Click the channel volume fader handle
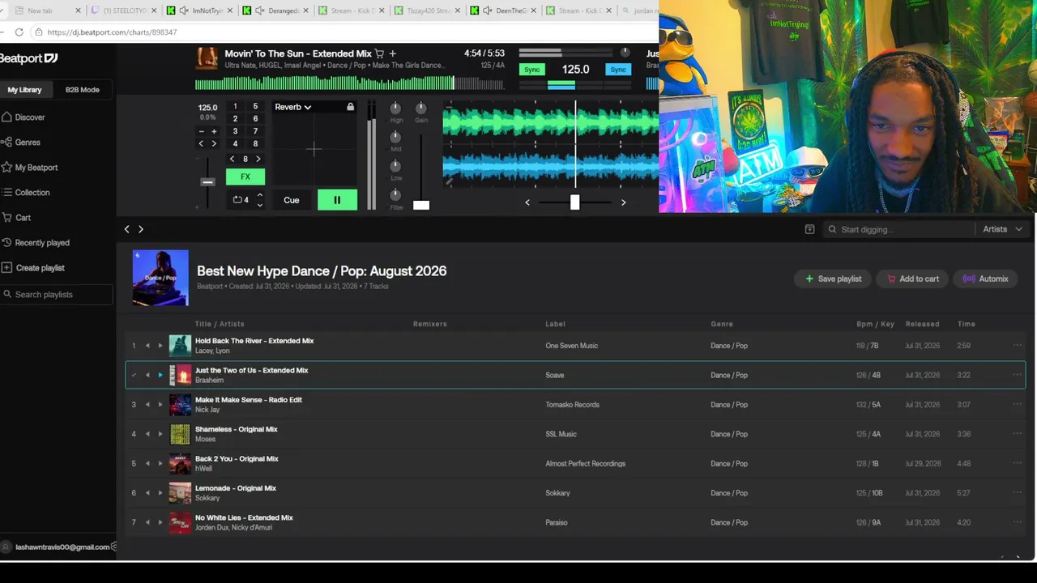Screen dimensions: 1037x583 pyautogui.click(x=421, y=205)
